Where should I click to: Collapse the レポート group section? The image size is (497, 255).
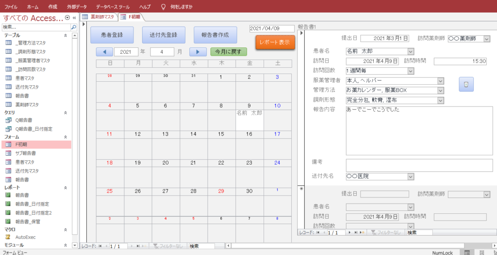point(66,187)
